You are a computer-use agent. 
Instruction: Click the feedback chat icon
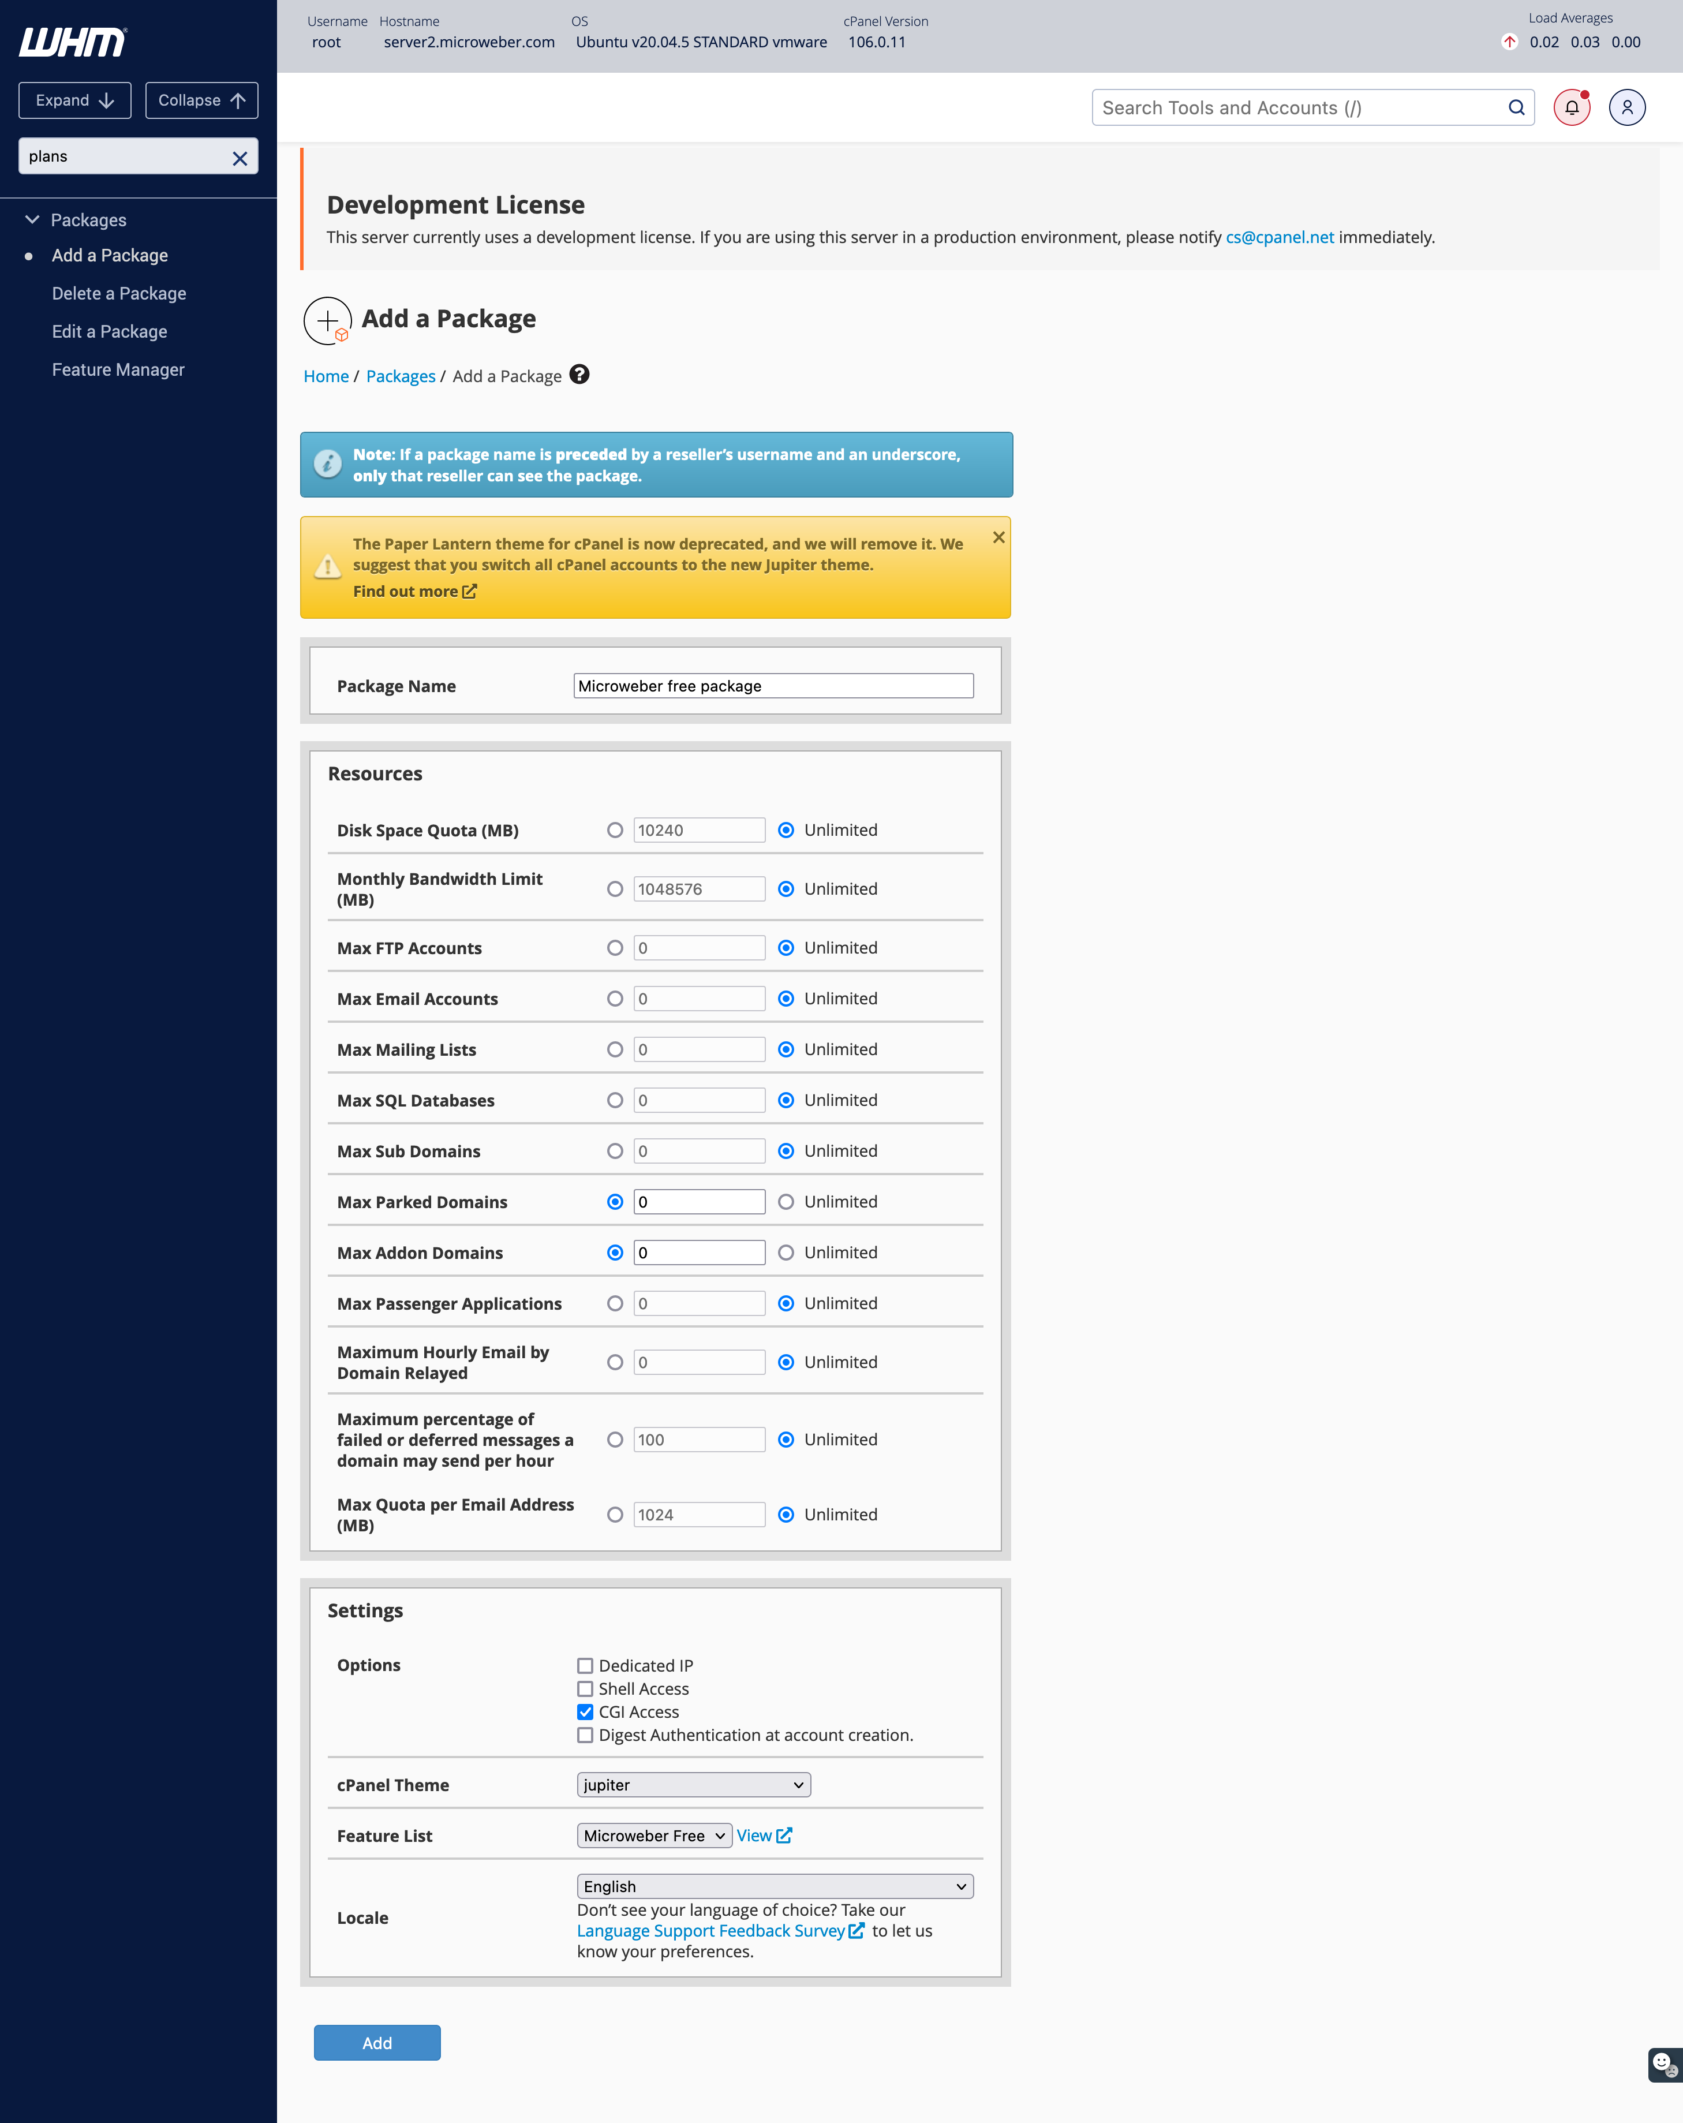[x=1663, y=2064]
